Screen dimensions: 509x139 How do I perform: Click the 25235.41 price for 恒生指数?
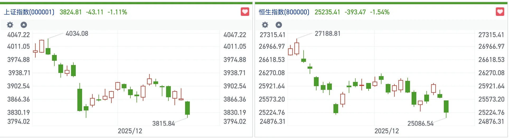click(x=327, y=12)
